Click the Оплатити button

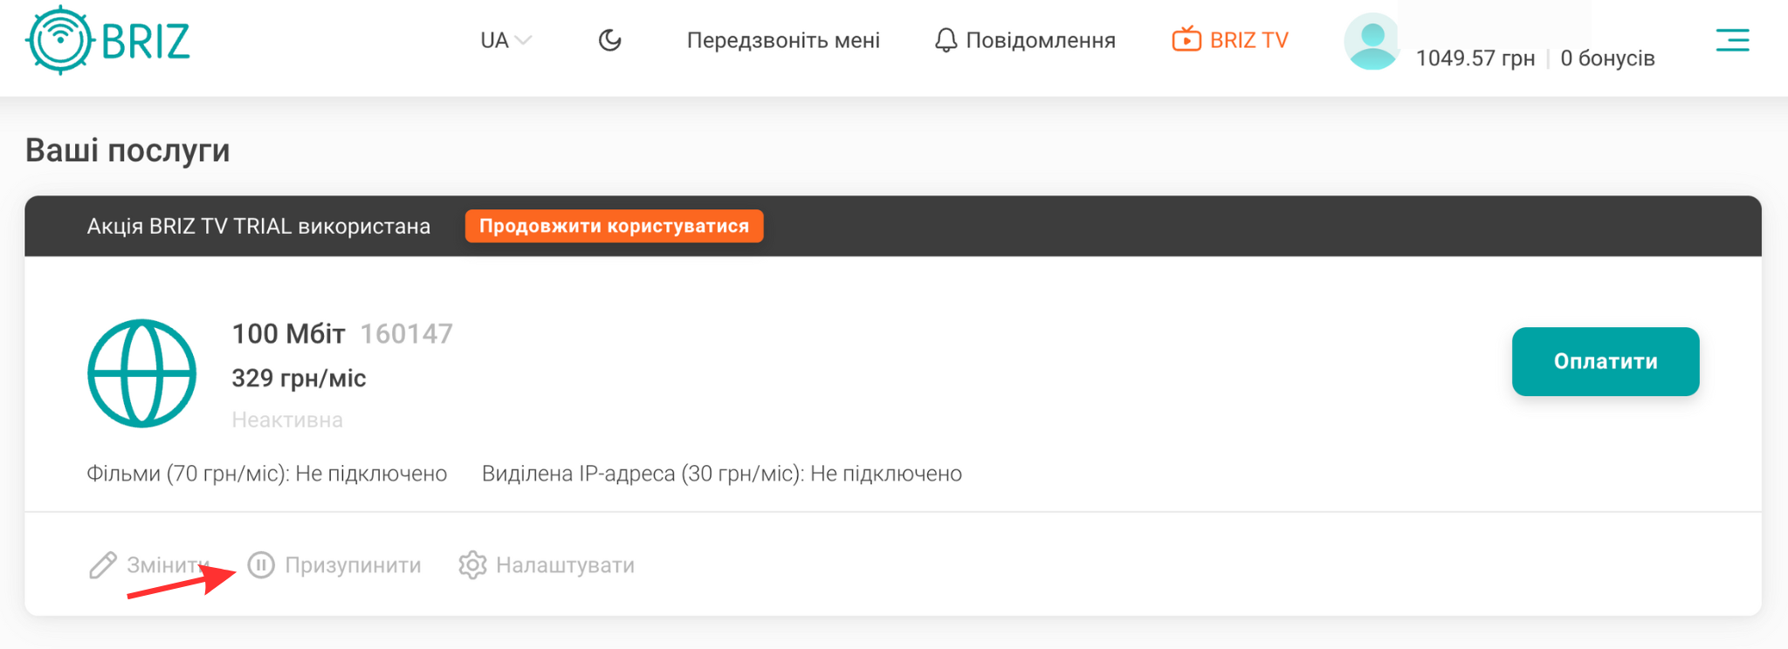tap(1606, 361)
